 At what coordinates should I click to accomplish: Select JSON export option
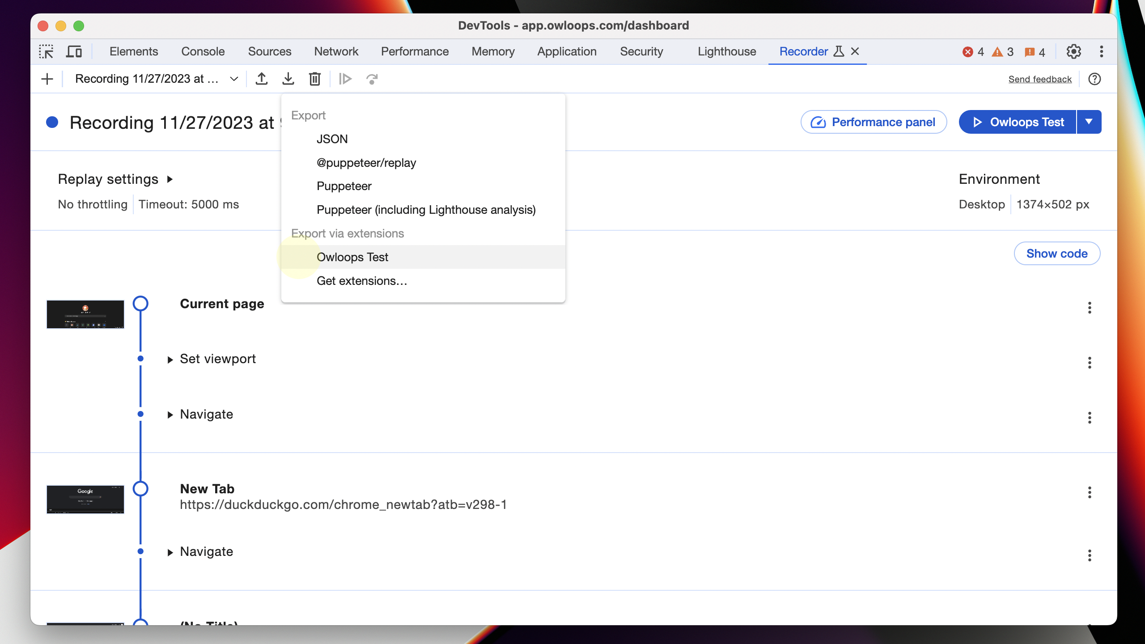pos(423,139)
